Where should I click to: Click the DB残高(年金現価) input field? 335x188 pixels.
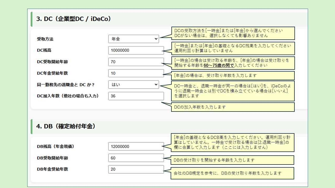coord(136,146)
